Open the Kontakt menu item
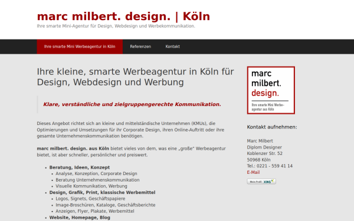Image resolution: width=354 pixels, height=221 pixels. (x=172, y=47)
